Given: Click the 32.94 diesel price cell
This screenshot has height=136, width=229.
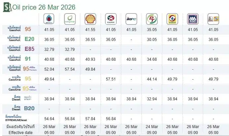Looking at the screenshot, I should click(152, 99).
